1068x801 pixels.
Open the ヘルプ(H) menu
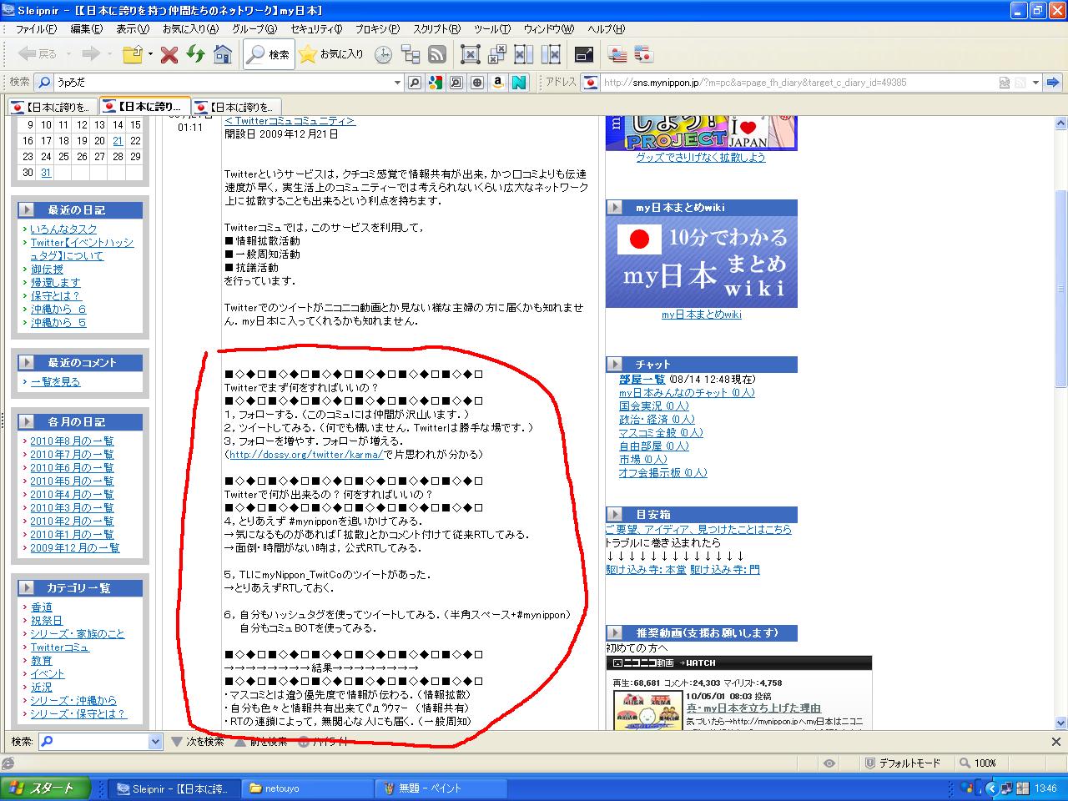pyautogui.click(x=606, y=29)
